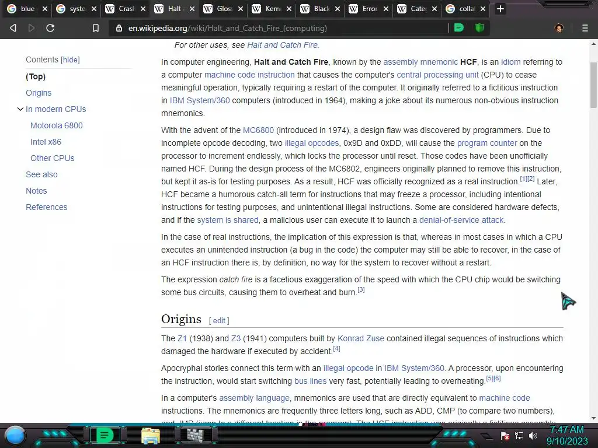Close the 'Kern' Wikipedia tab
This screenshot has height=448, width=598.
pyautogui.click(x=289, y=9)
